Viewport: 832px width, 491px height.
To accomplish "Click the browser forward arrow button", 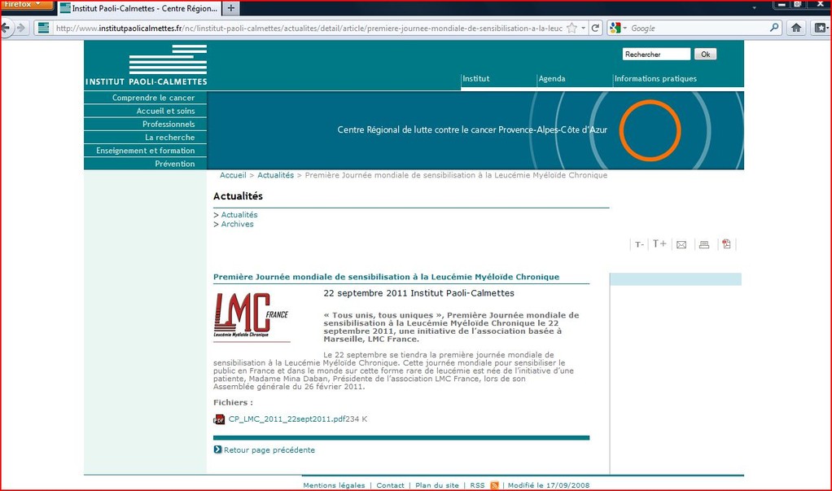I will point(20,28).
